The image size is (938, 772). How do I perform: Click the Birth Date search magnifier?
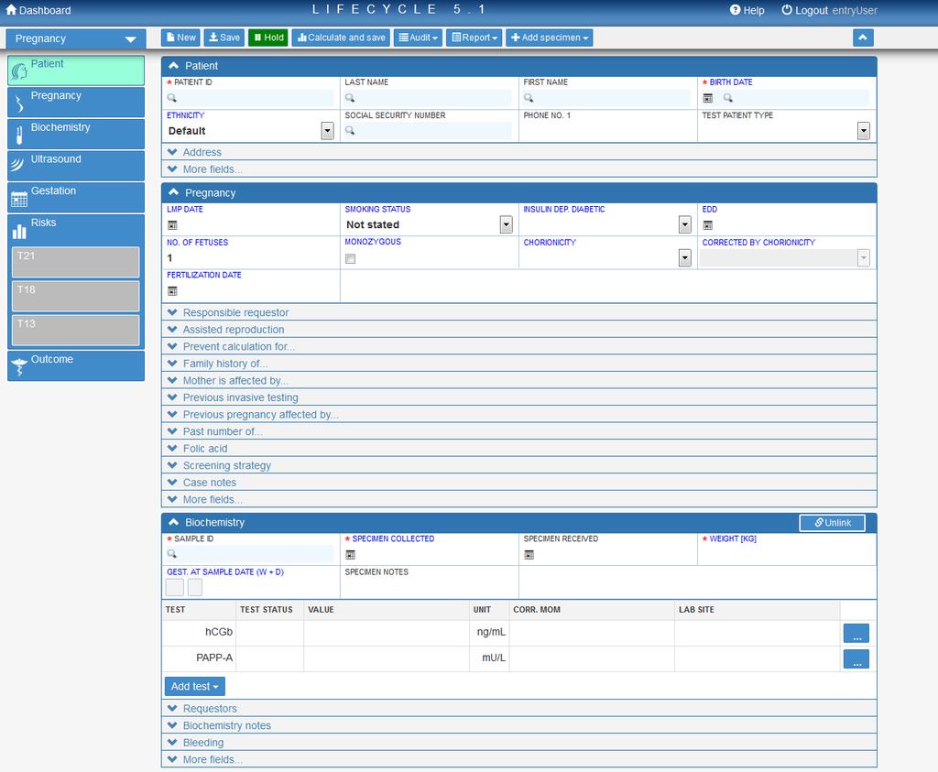click(x=727, y=98)
